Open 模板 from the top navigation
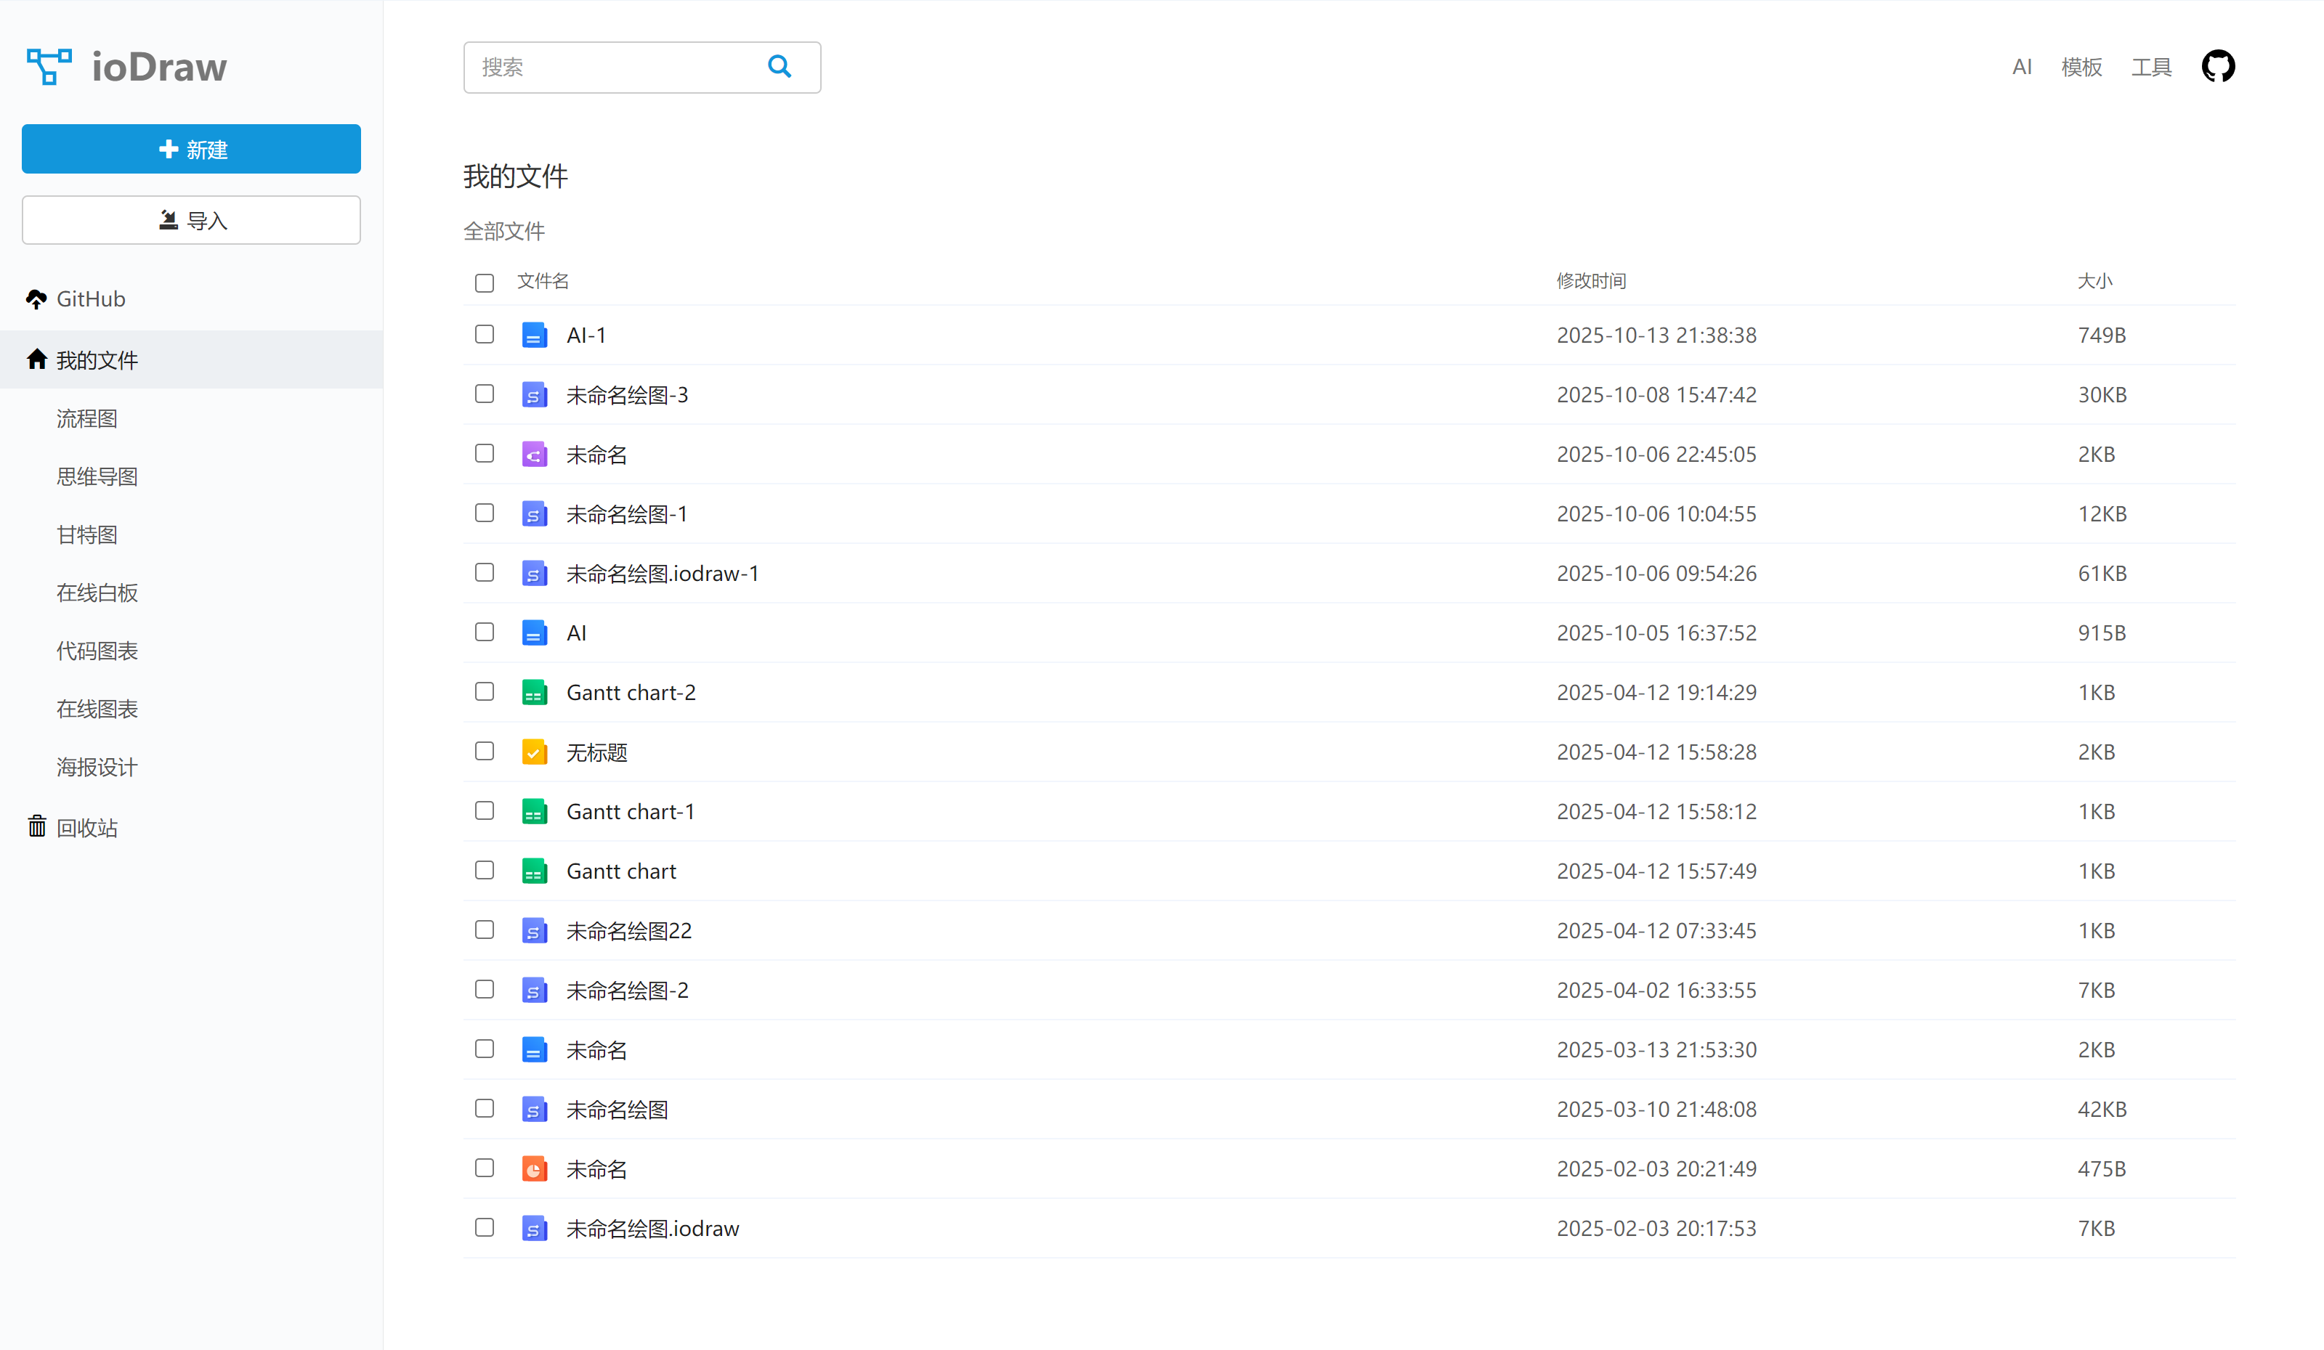Viewport: 2324px width, 1350px height. tap(2081, 66)
